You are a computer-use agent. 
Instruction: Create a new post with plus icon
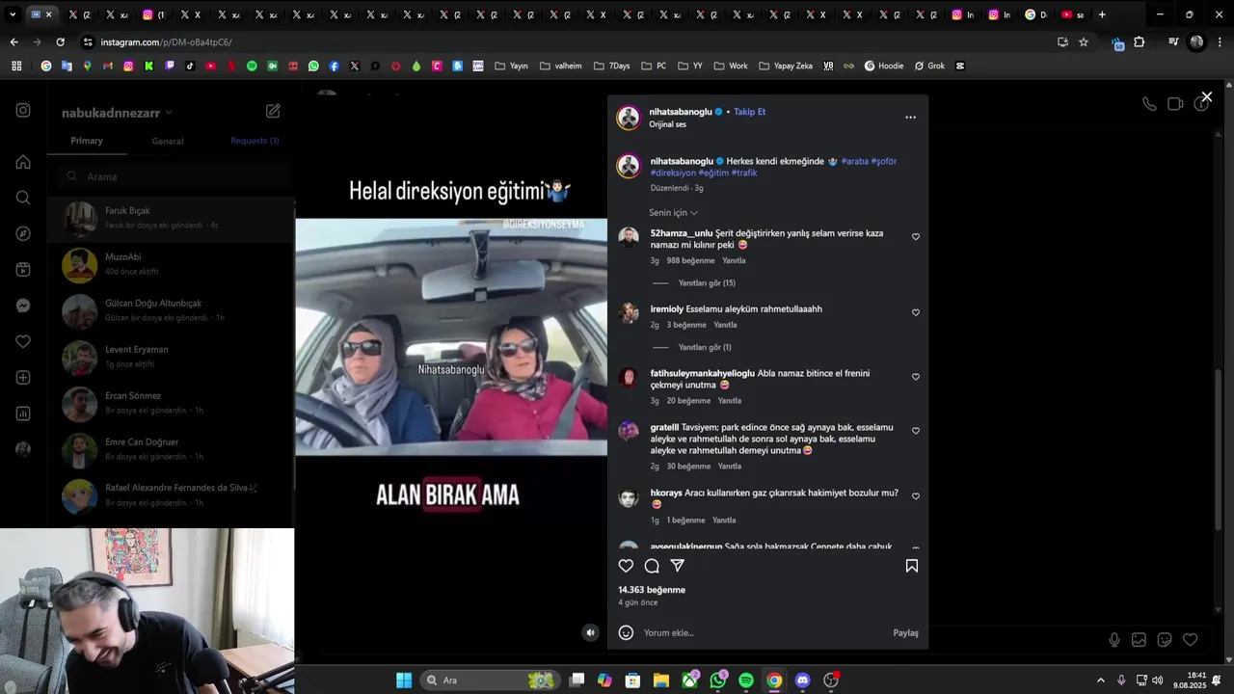coord(23,378)
